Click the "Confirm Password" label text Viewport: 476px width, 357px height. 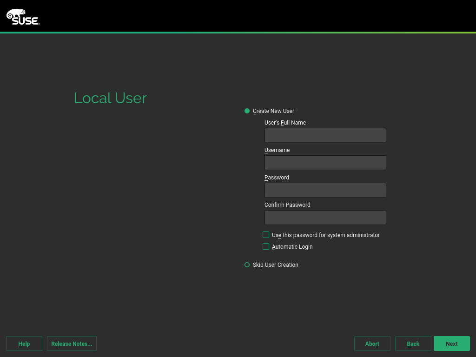point(287,205)
